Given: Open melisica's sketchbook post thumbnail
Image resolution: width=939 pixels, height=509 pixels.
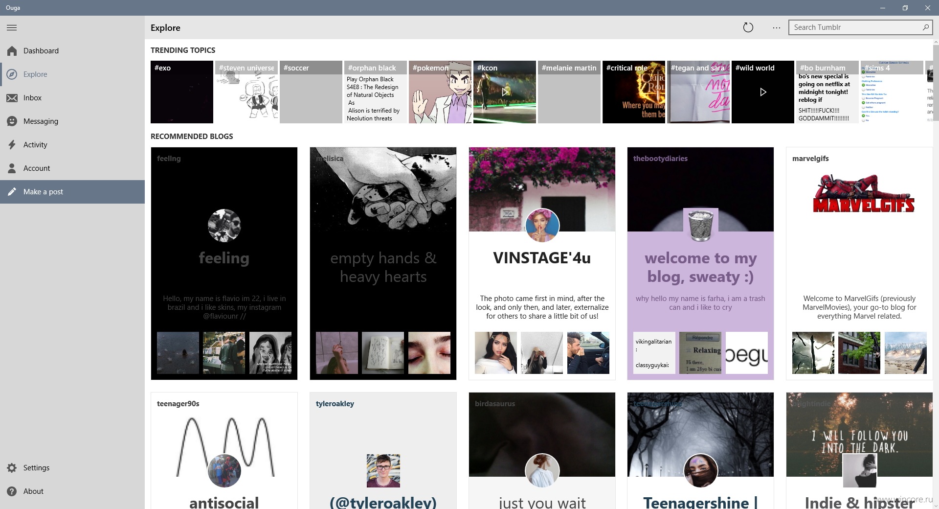Looking at the screenshot, I should click(x=383, y=353).
